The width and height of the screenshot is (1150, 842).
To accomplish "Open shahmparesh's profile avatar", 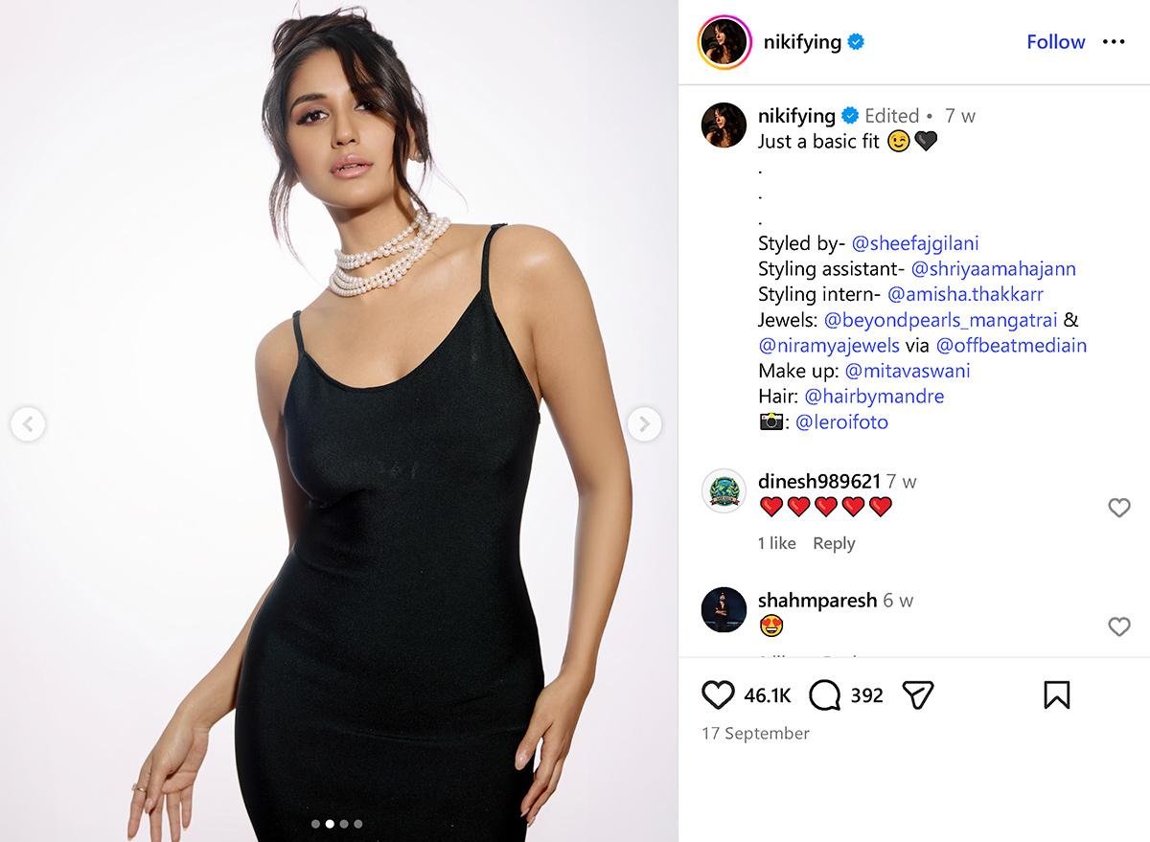I will click(x=724, y=610).
